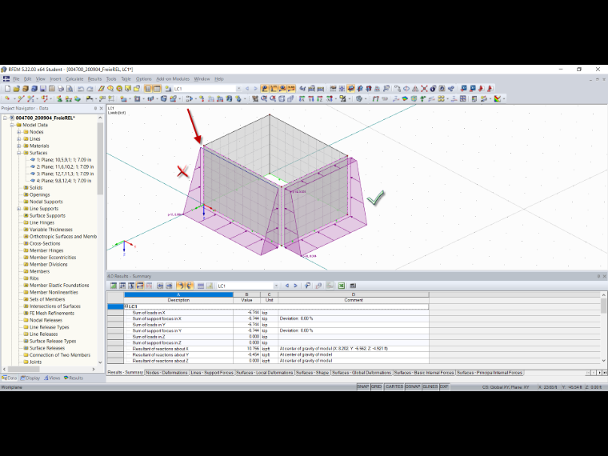Open the LC1 load case dropdown in main toolbar

tap(238, 89)
